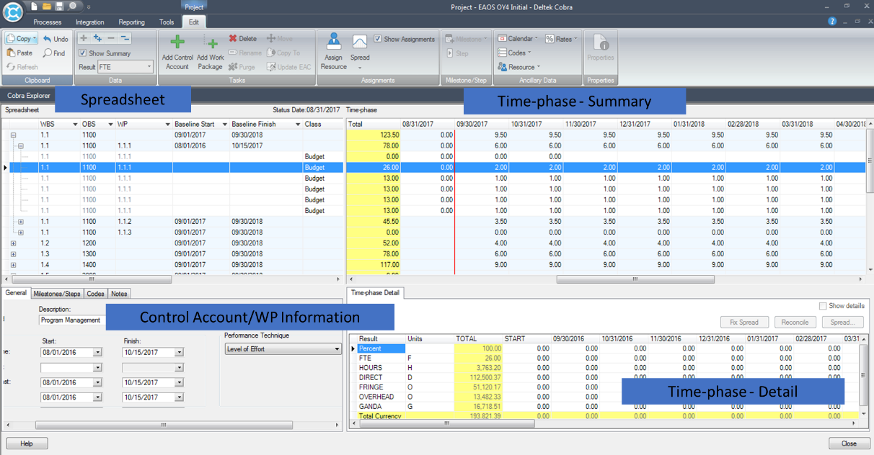The image size is (874, 455).
Task: Click the Spread icon in Assignments
Action: 360,45
